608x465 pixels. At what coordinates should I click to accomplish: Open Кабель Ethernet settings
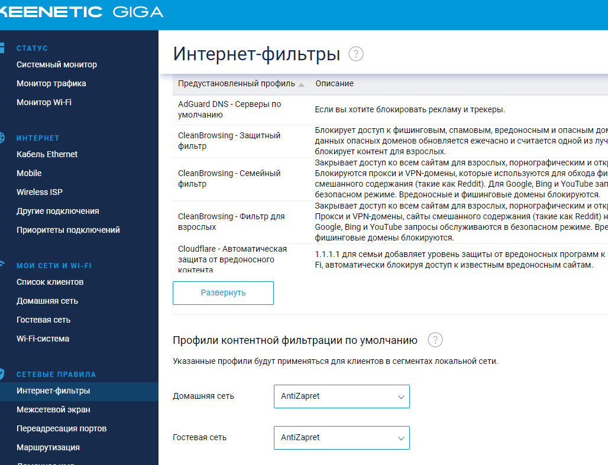point(47,154)
